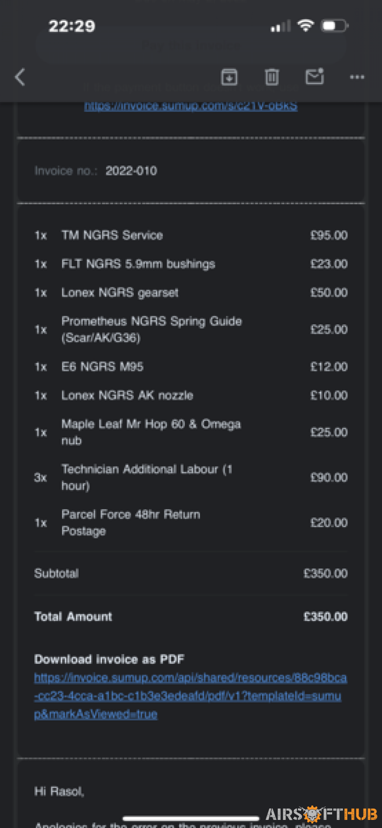Tap the Parcel Force 48hr Return Postage row

pos(191,523)
